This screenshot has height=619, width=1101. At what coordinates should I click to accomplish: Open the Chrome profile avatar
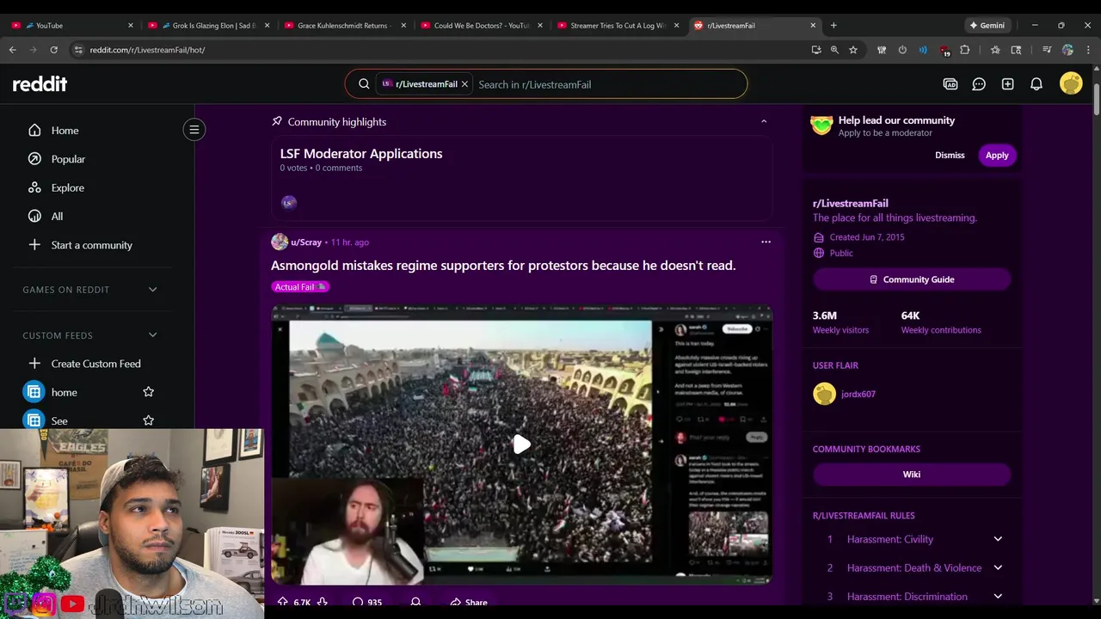click(x=1068, y=50)
